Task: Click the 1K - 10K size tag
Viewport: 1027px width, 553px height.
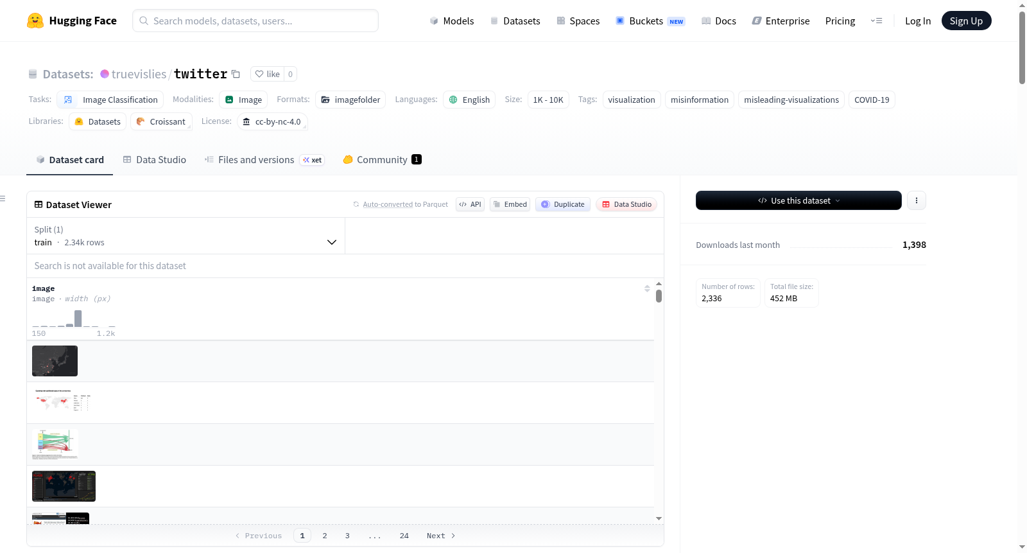Action: pos(548,100)
